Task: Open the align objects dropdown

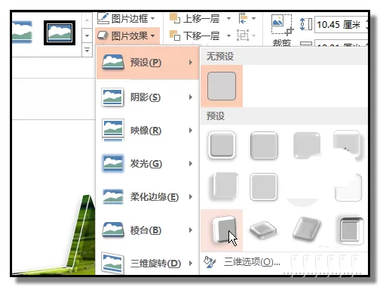Action: pyautogui.click(x=247, y=19)
